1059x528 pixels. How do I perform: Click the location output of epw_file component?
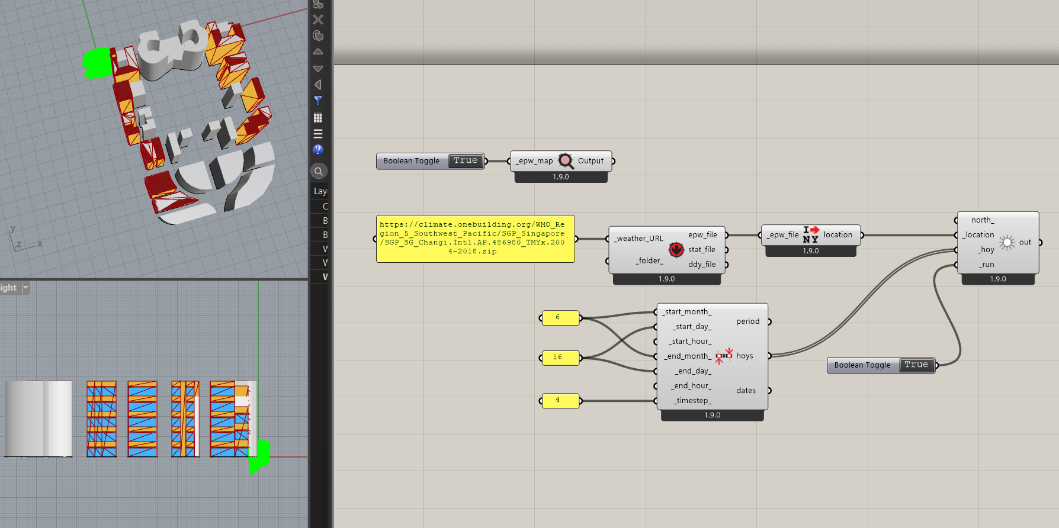(x=837, y=235)
